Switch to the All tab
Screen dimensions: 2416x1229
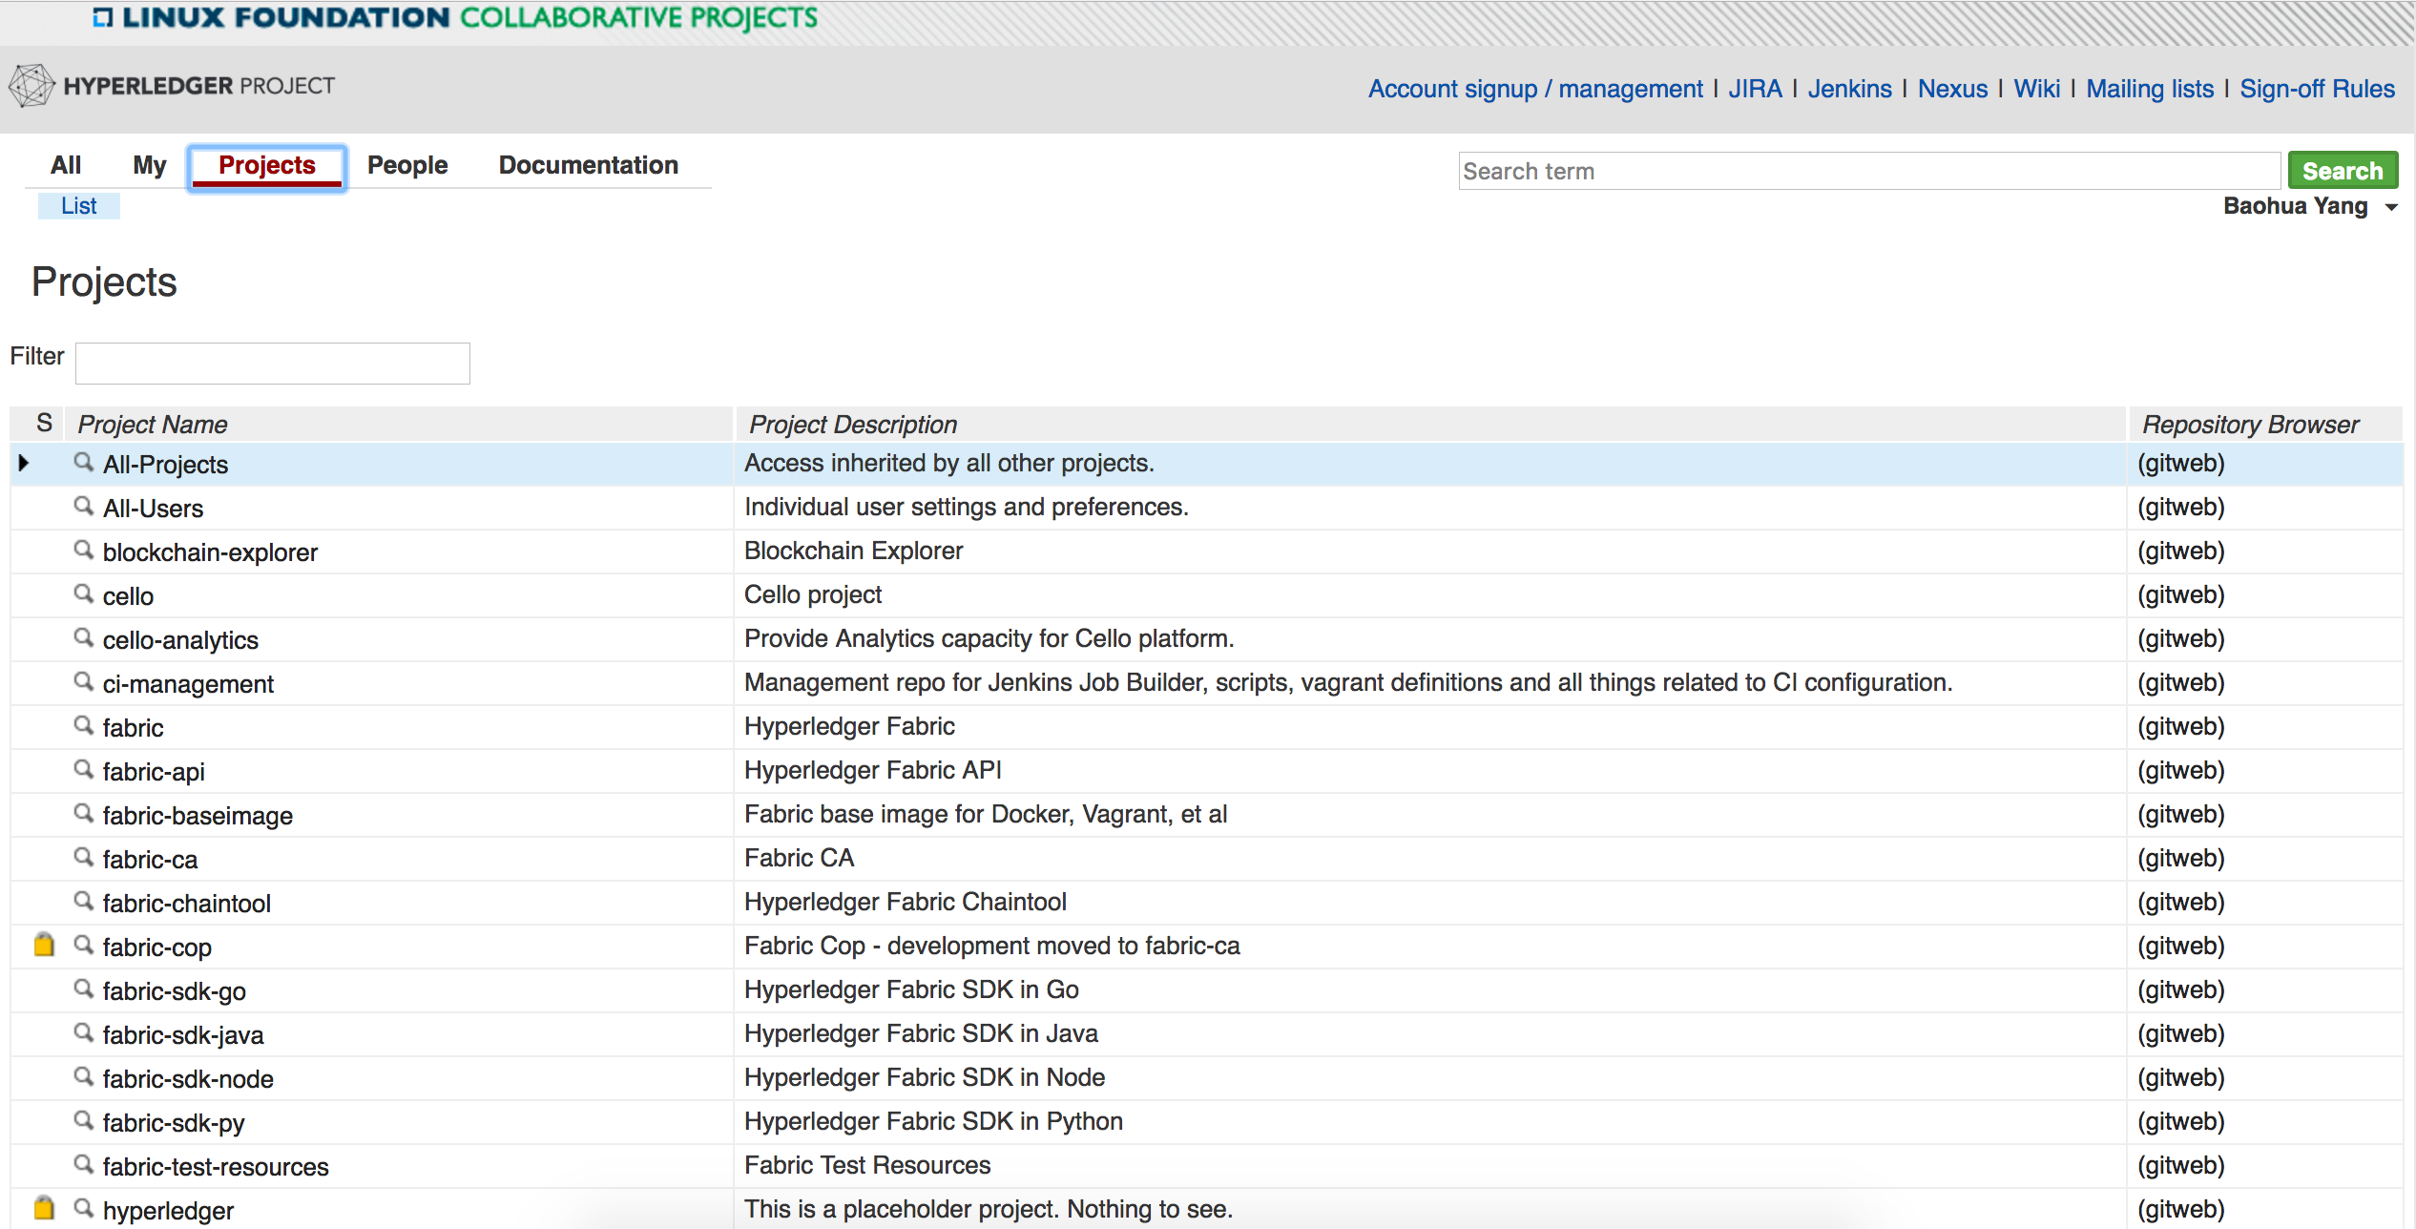(x=66, y=165)
